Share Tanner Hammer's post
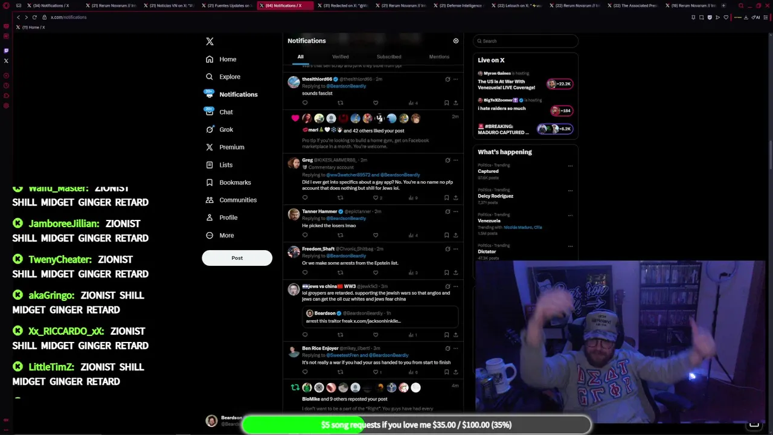 455,235
